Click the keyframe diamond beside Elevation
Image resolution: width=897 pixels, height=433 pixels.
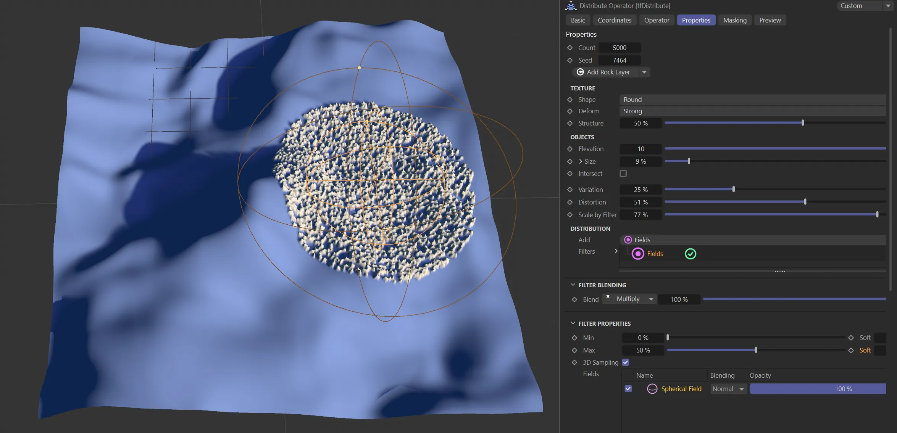[570, 149]
